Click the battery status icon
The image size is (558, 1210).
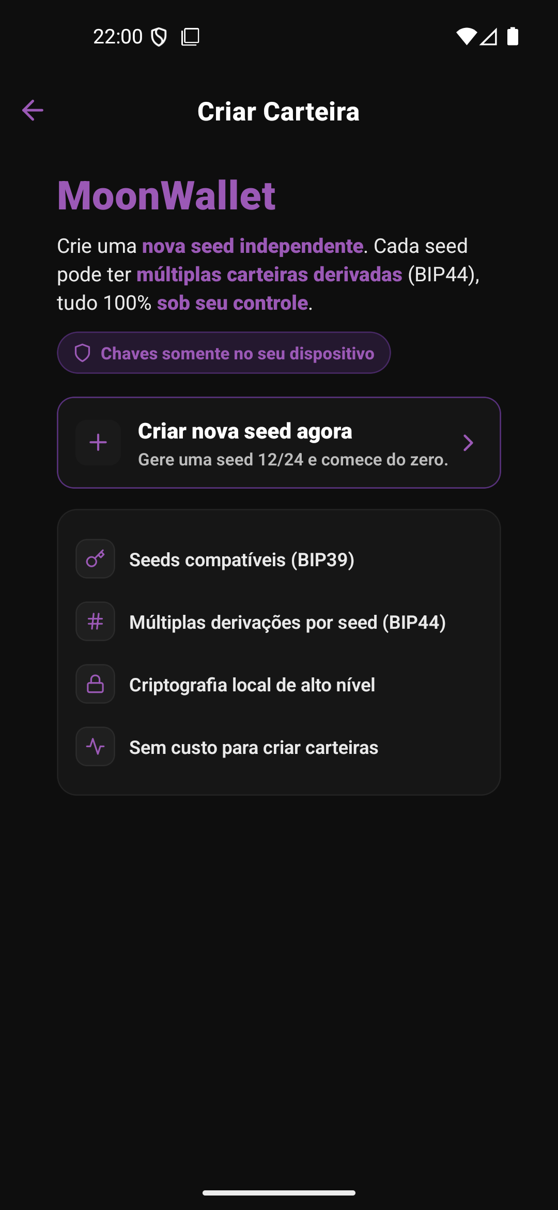tap(513, 36)
